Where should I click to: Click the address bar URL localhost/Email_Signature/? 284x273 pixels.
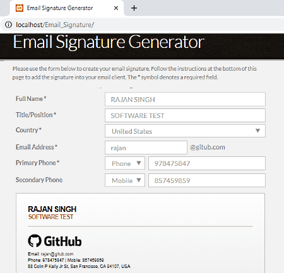[55, 25]
